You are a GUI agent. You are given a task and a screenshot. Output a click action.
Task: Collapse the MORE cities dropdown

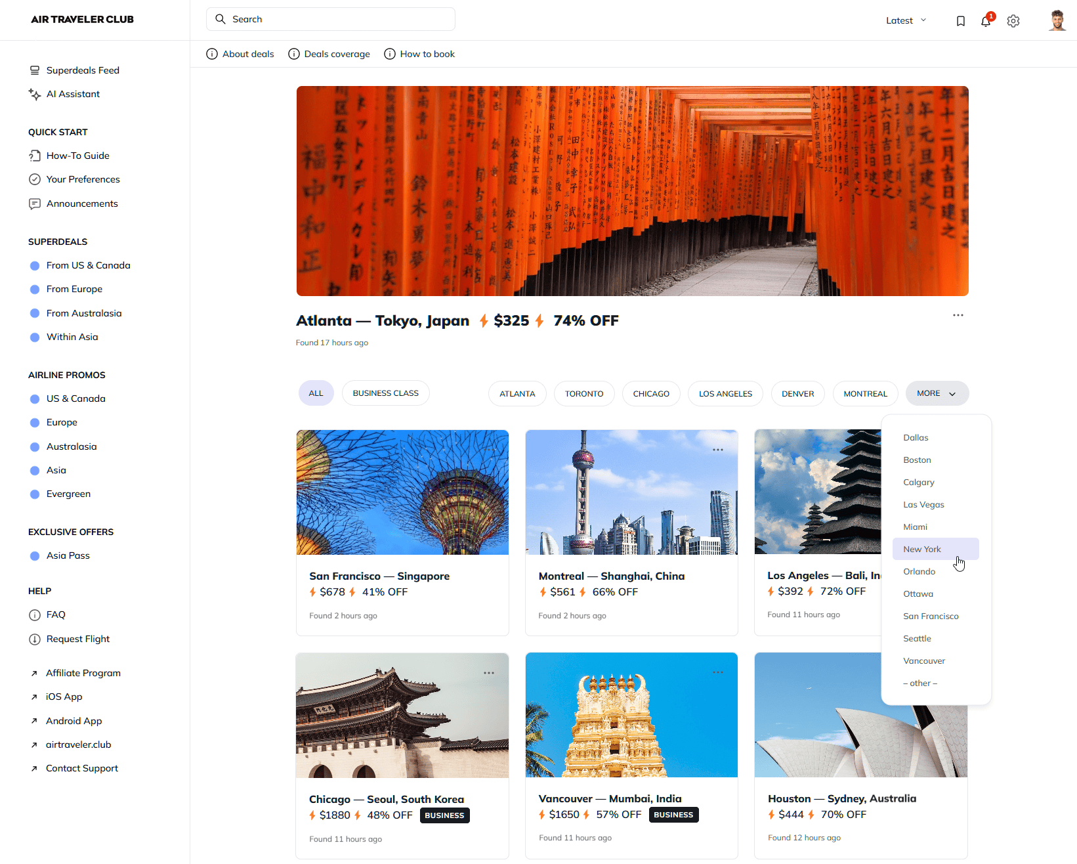point(937,393)
